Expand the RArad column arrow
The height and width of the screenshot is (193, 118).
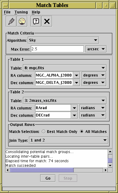click(x=74, y=108)
